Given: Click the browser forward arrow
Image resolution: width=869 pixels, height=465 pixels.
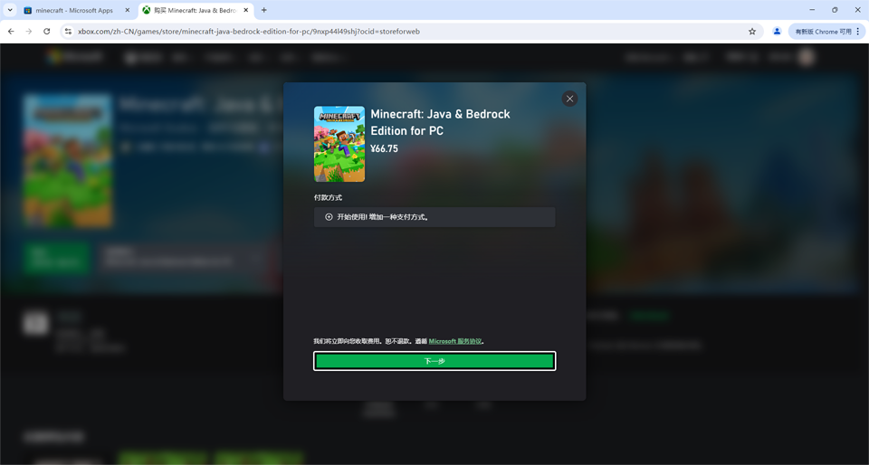Looking at the screenshot, I should click(x=28, y=32).
